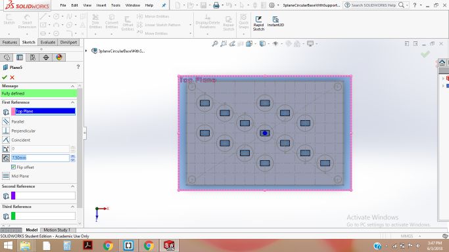Open the File menu

63,5
